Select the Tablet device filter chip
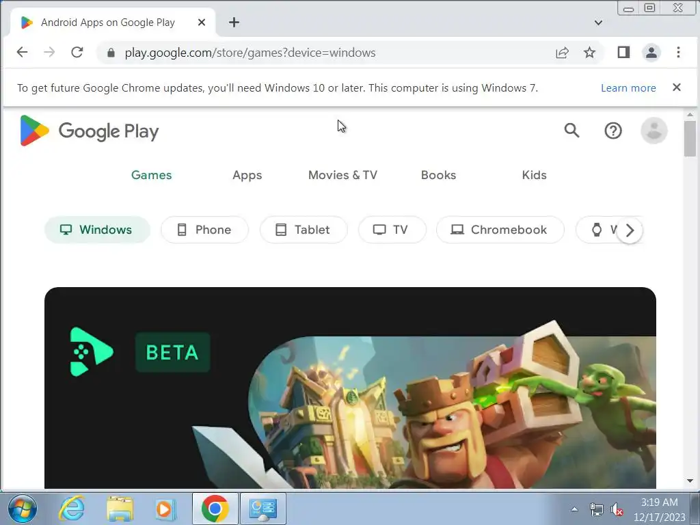700x525 pixels. [x=304, y=230]
